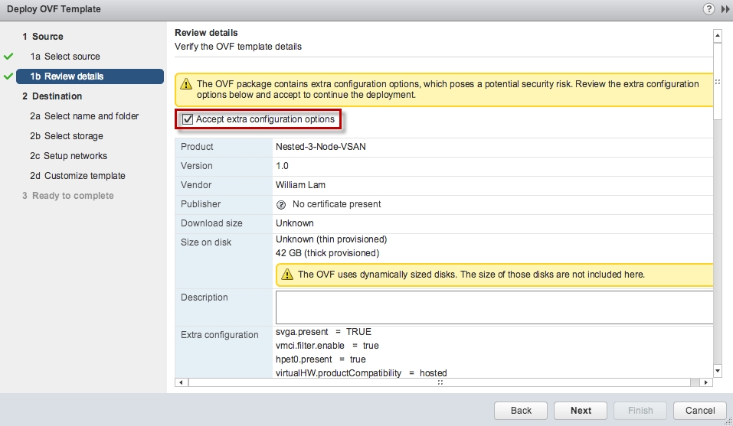Click Download size value Unknown
The image size is (733, 426).
point(295,223)
